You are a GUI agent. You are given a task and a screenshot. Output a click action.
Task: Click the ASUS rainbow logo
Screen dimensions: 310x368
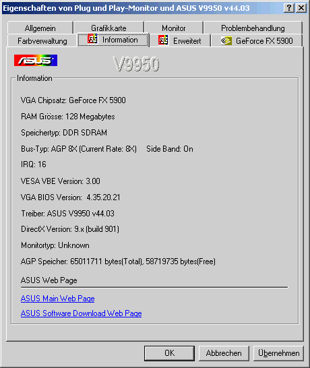[x=36, y=60]
